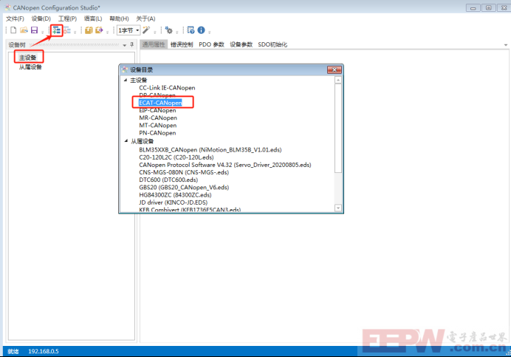Switch to the 错误控制 tab
The image size is (511, 357).
point(182,44)
